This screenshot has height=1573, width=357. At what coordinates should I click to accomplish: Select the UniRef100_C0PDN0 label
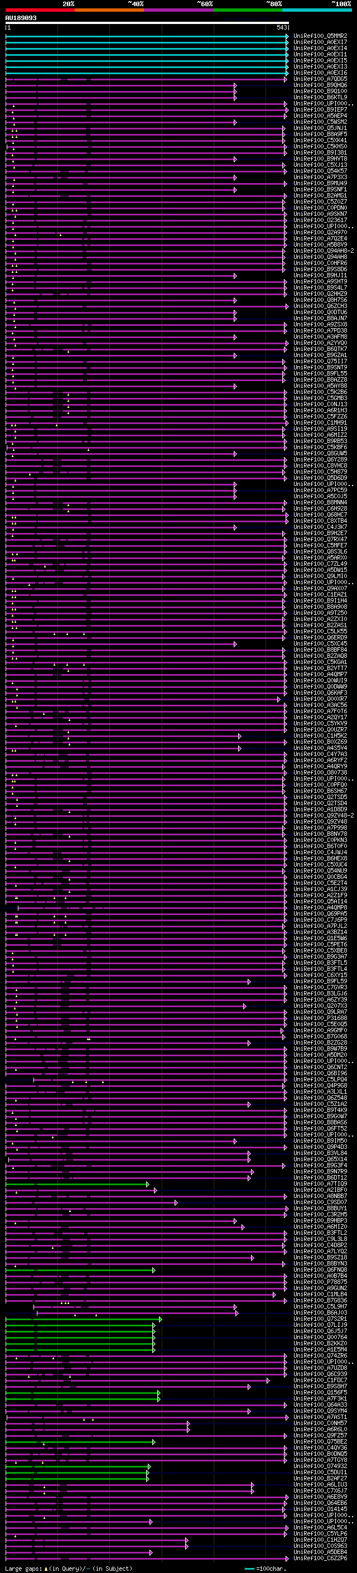click(x=320, y=208)
